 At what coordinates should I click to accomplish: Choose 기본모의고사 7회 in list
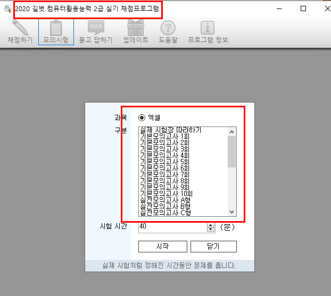click(164, 174)
